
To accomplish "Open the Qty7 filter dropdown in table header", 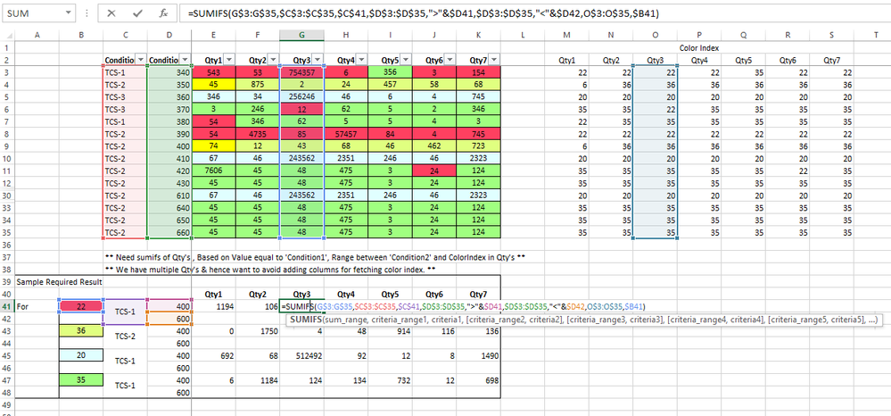I will click(494, 60).
